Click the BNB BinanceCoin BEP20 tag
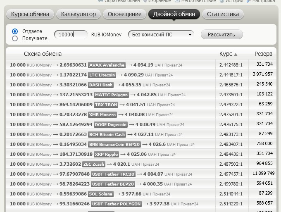The height and width of the screenshot is (212, 281). coord(114,144)
